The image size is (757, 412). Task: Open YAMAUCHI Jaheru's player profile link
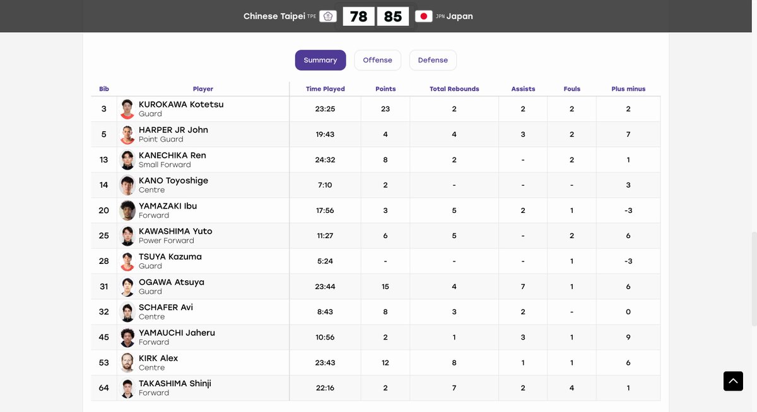[177, 333]
